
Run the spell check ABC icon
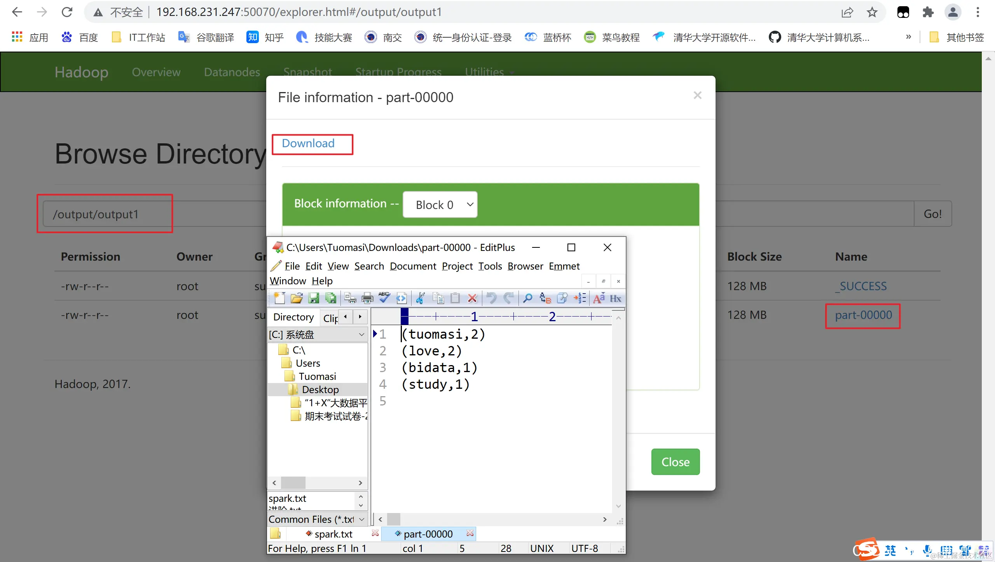click(x=384, y=298)
